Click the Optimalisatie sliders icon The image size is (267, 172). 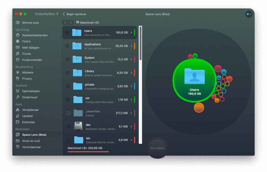(x=18, y=91)
